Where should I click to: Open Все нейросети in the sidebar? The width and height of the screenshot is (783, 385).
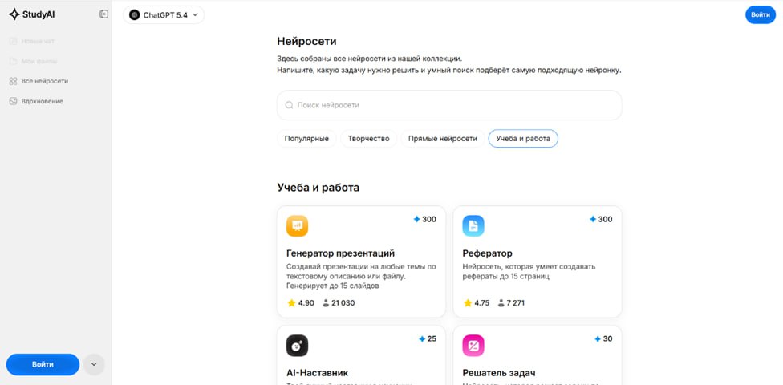point(44,81)
